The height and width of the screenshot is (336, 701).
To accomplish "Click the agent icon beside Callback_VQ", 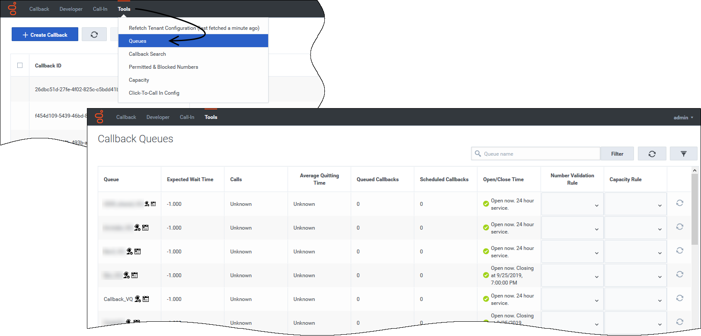I will [138, 299].
